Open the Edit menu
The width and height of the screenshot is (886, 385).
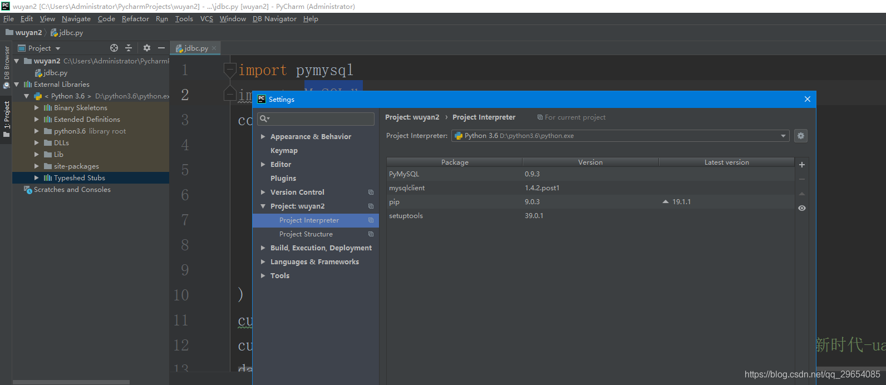(27, 19)
